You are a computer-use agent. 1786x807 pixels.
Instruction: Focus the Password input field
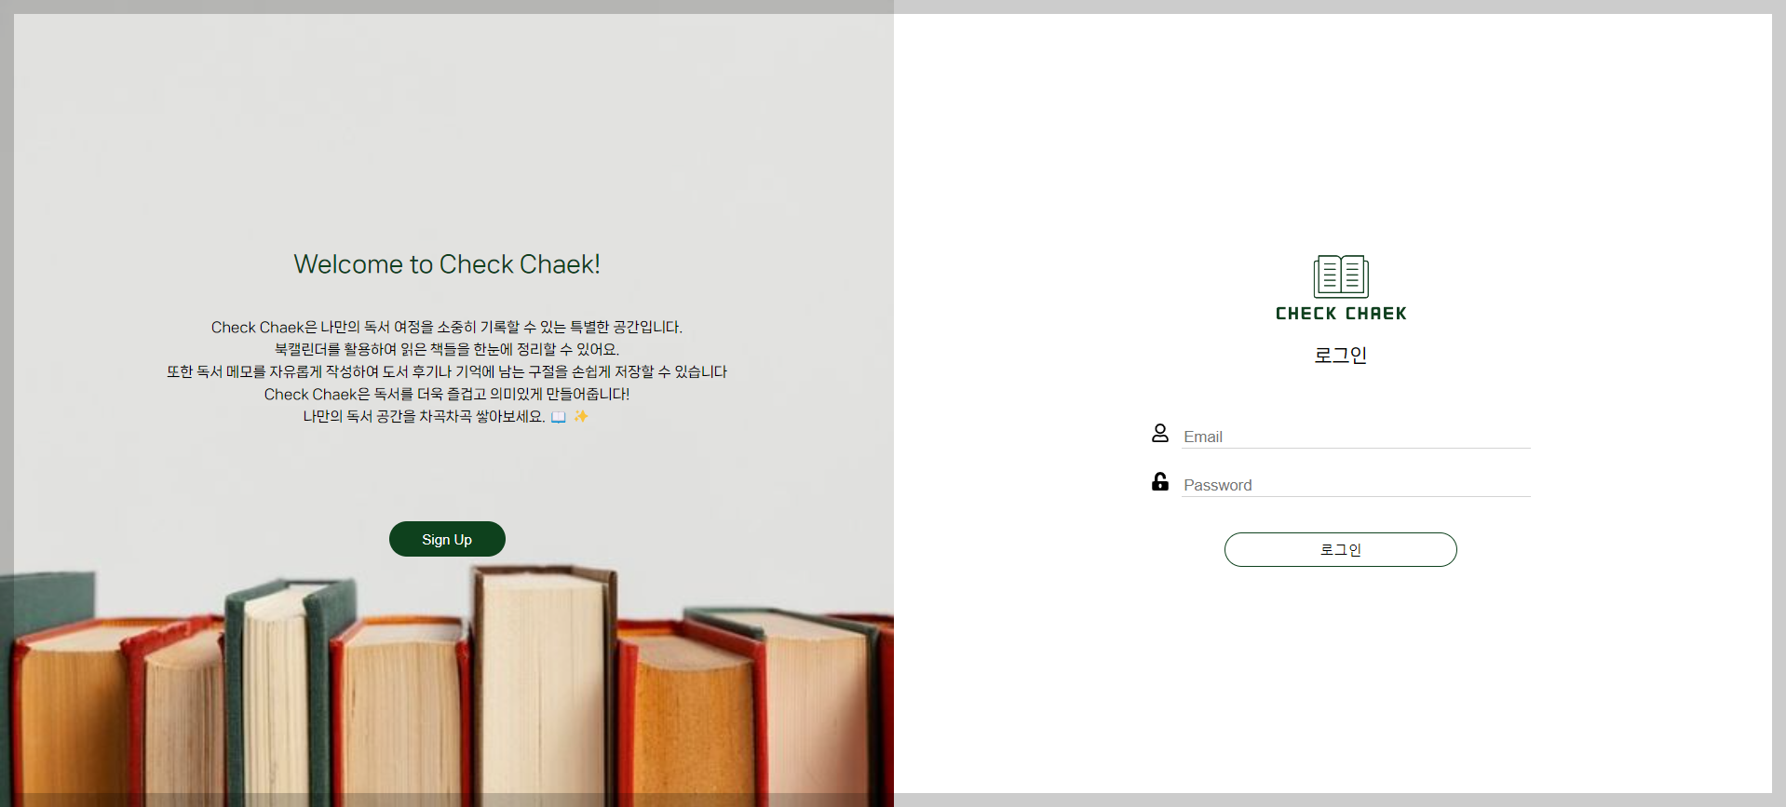click(x=1356, y=485)
